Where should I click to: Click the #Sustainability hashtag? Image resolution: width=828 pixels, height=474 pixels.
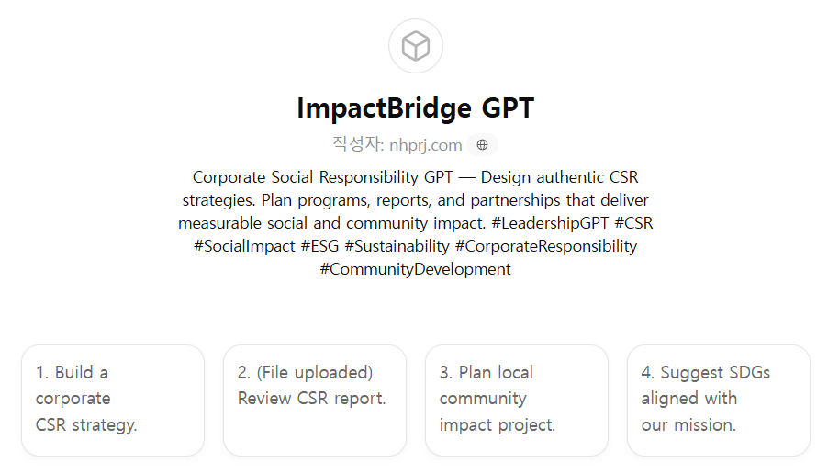coord(397,246)
